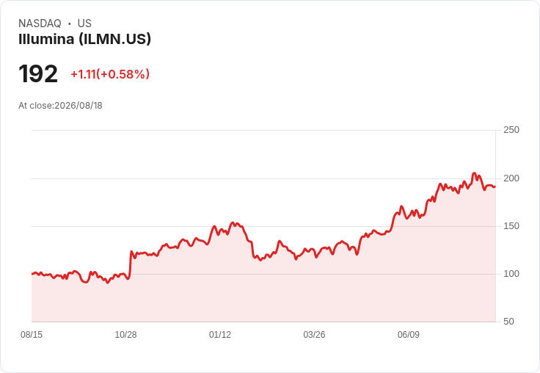This screenshot has height=373, width=540.
Task: Click the Illumina (ILMN.US) stock title
Action: point(84,39)
